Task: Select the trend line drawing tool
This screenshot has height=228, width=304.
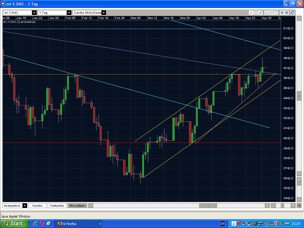Action: pos(251,13)
